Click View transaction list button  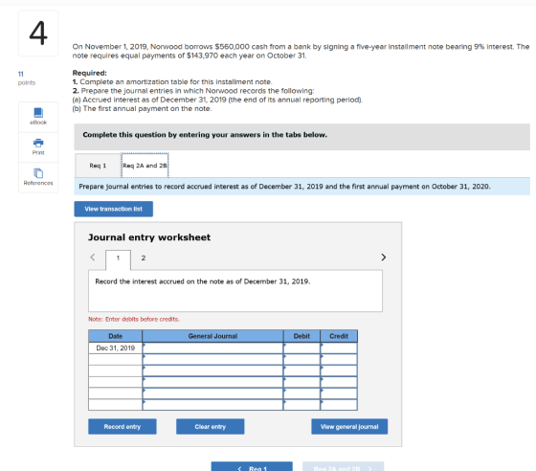click(114, 209)
